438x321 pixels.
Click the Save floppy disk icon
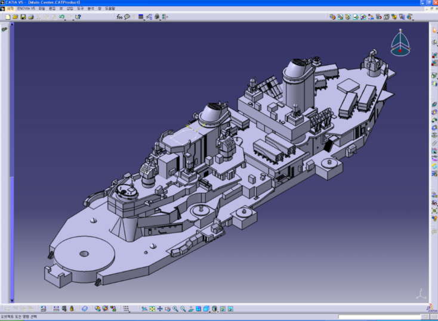[23, 17]
